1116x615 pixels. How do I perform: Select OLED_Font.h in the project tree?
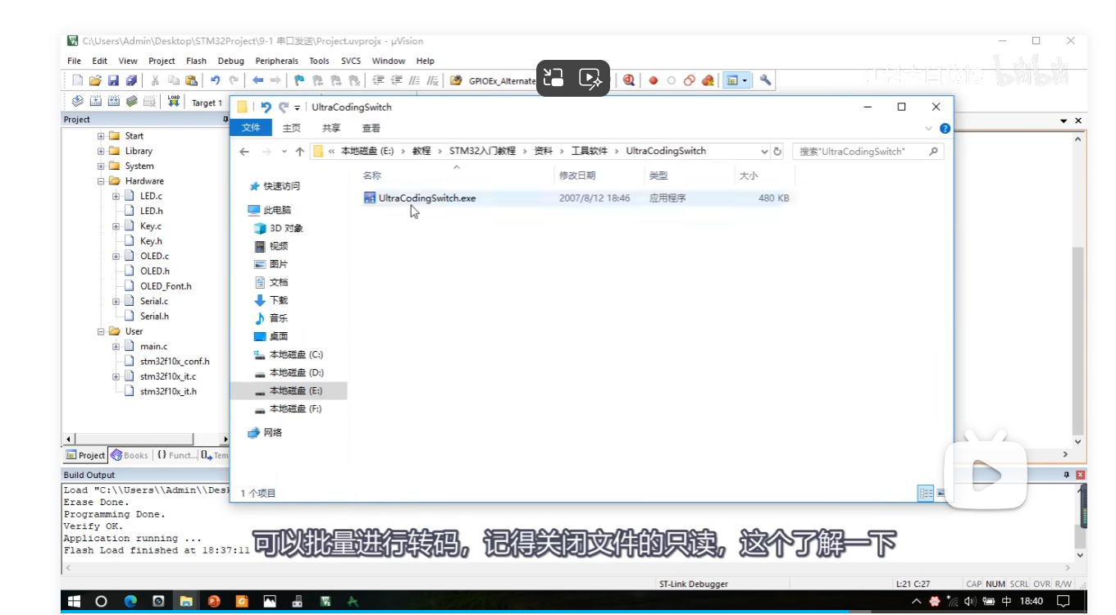point(166,286)
